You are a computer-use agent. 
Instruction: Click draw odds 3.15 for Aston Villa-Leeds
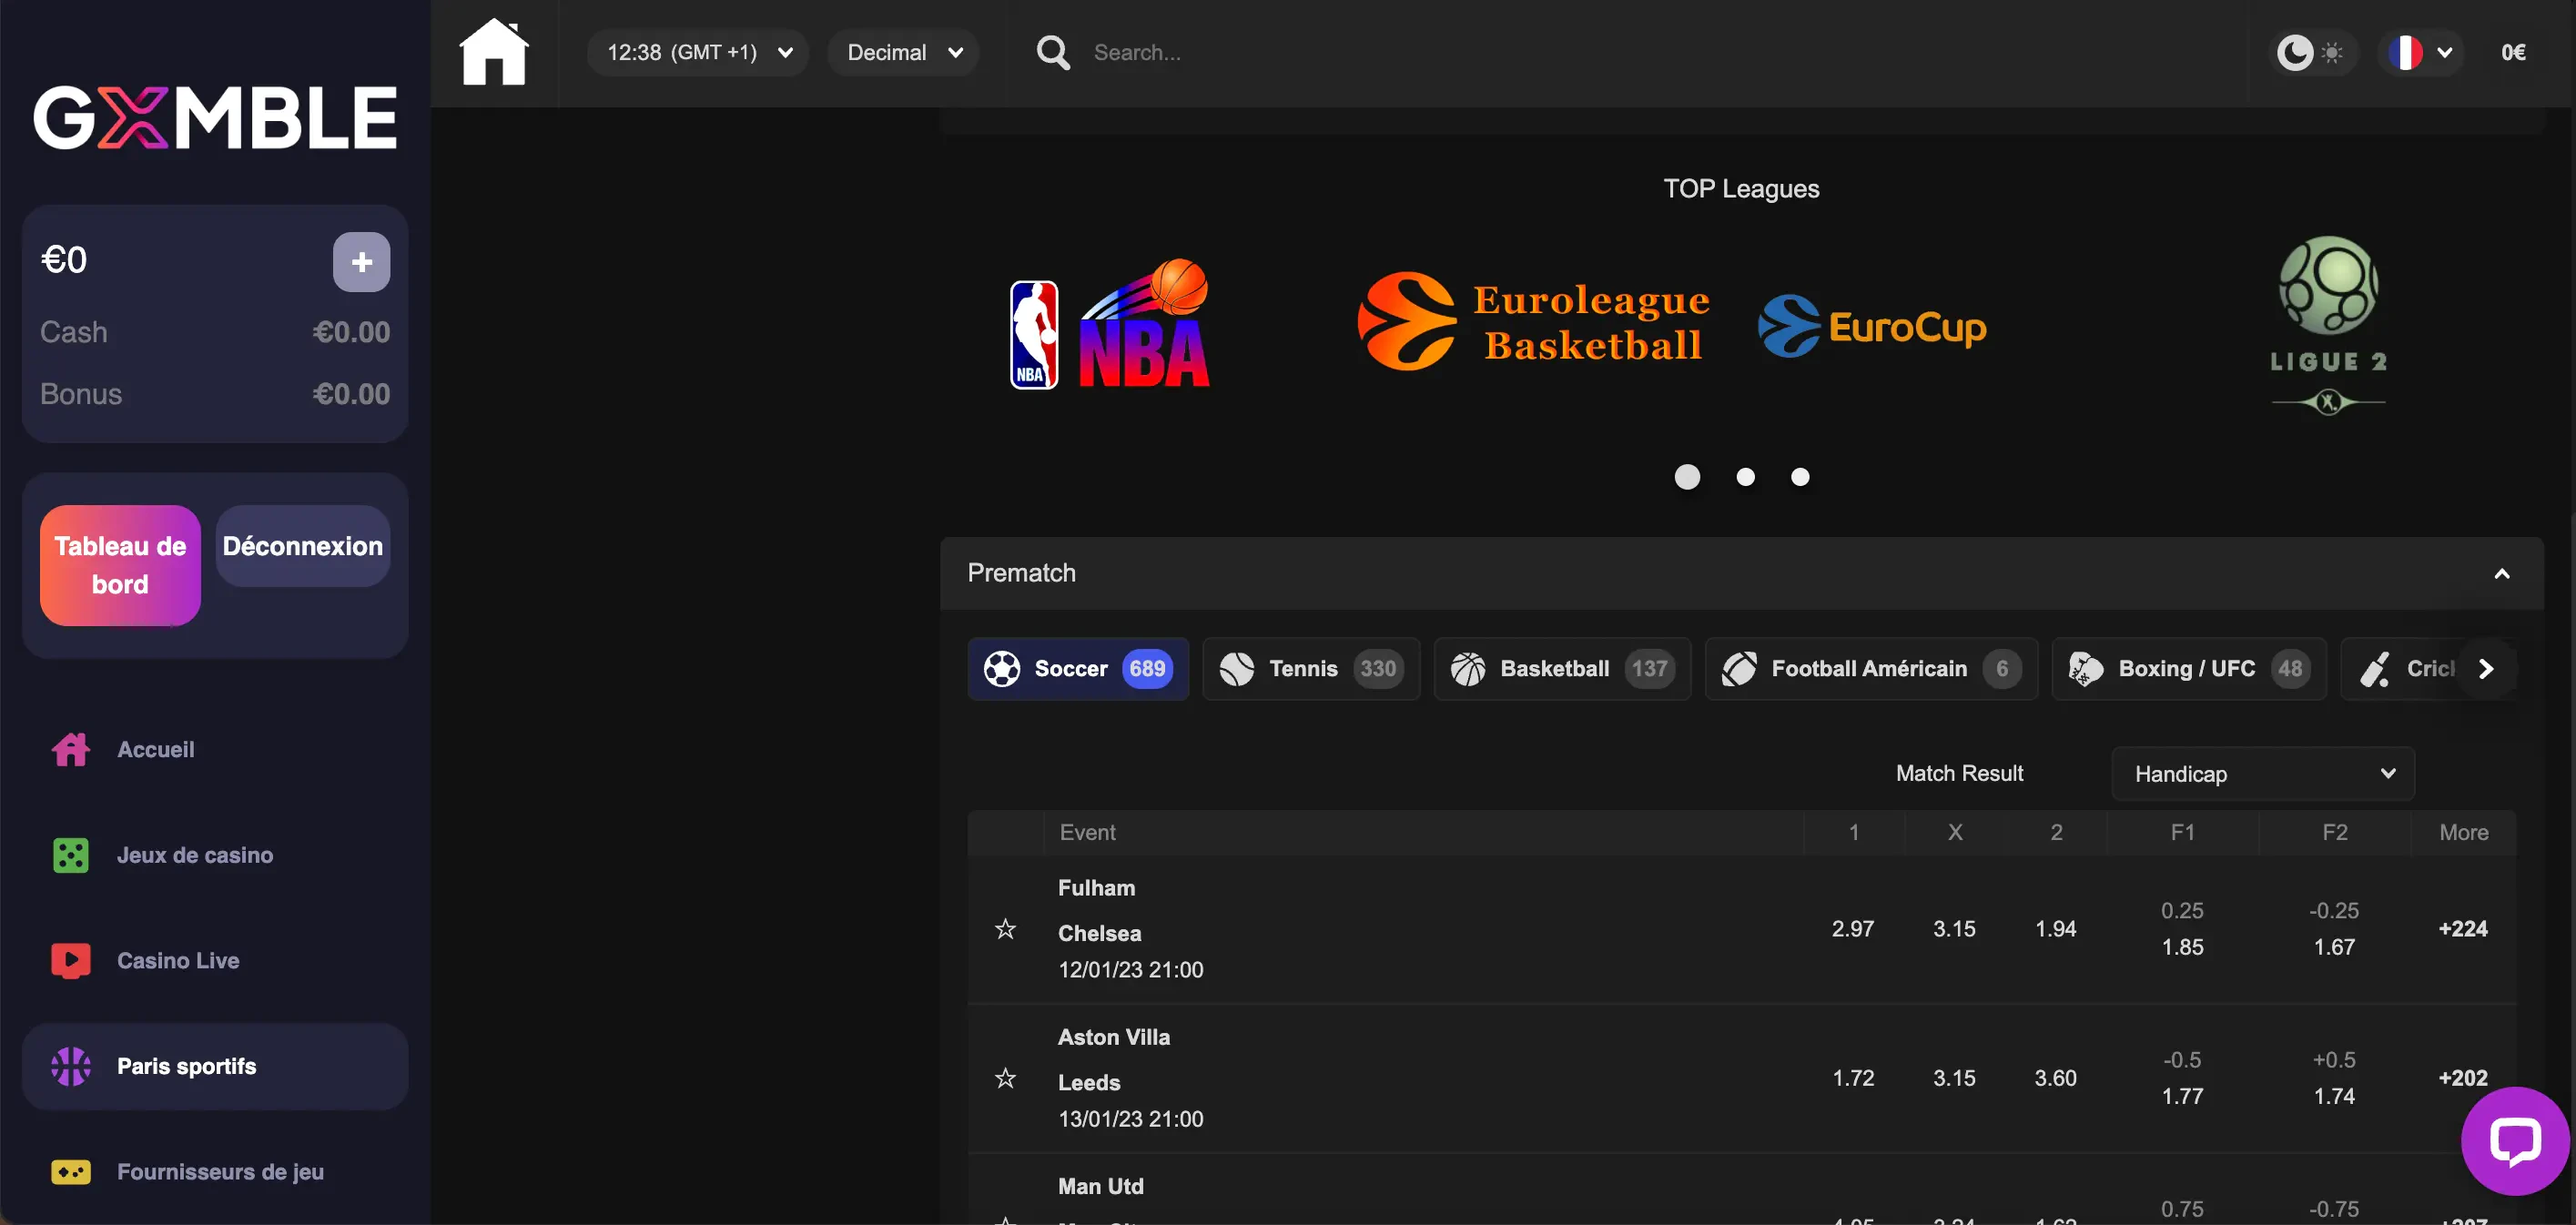pyautogui.click(x=1954, y=1077)
